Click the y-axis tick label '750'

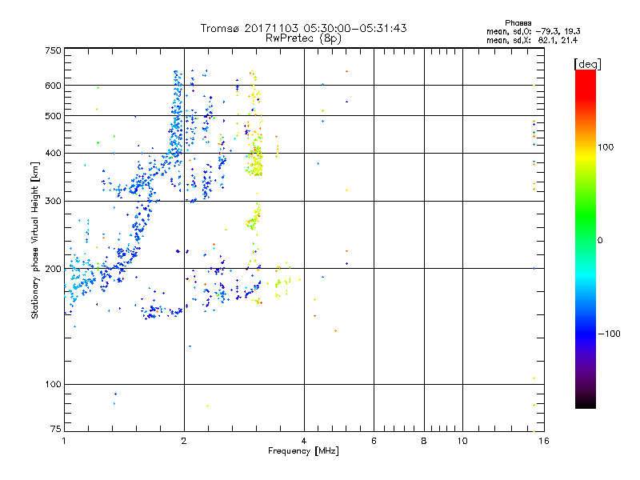(x=53, y=50)
